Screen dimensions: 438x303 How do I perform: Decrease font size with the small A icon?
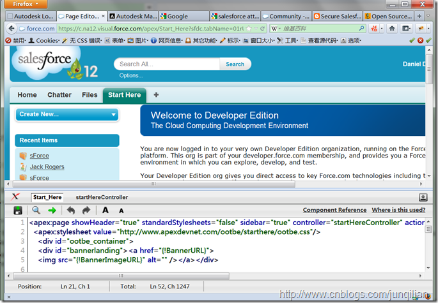(121, 211)
